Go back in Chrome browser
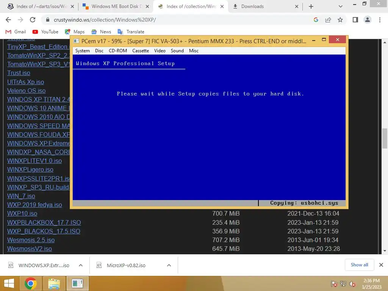The image size is (388, 291). [8, 20]
